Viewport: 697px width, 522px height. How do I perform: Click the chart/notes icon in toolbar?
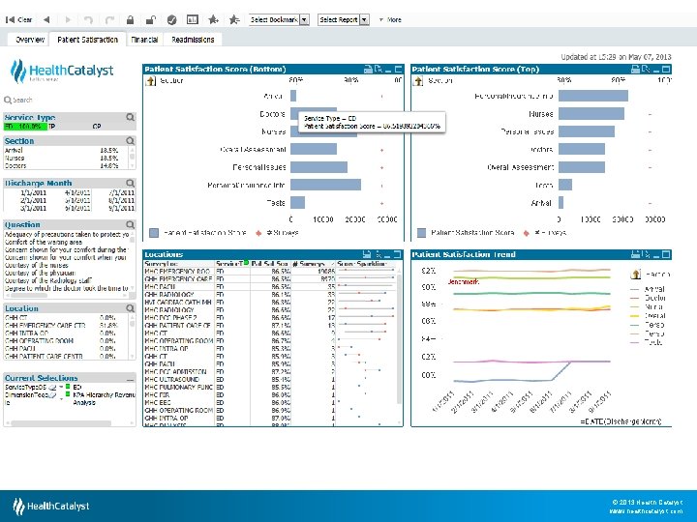(192, 19)
